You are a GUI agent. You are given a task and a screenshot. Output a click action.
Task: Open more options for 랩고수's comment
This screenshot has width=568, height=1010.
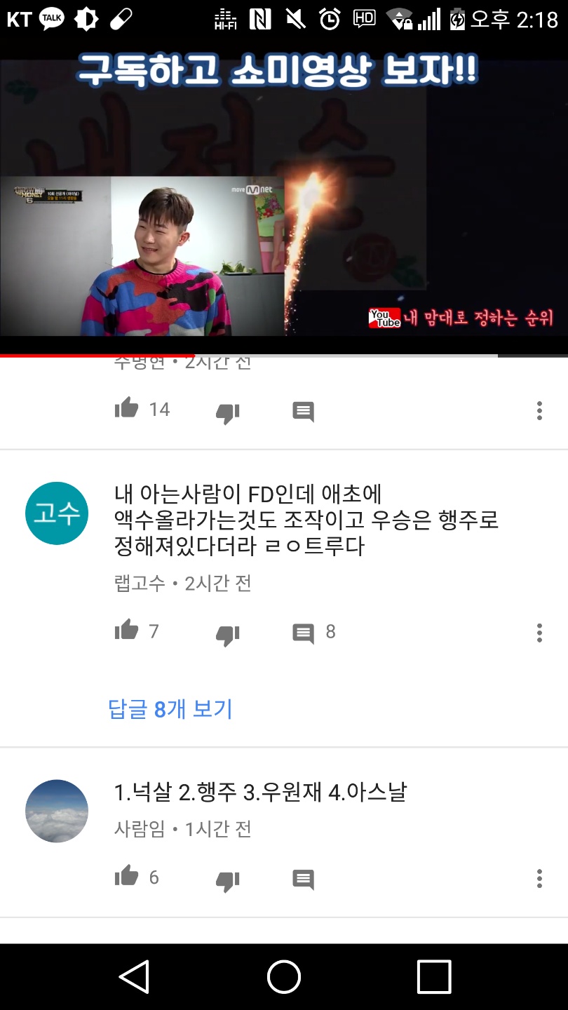(539, 633)
